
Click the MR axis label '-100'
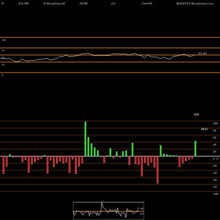point(216,194)
